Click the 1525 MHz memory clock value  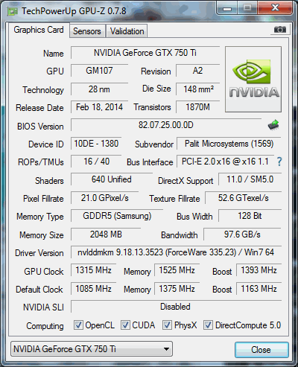tap(177, 270)
